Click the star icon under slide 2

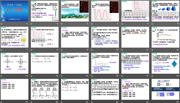[x=32, y=24]
